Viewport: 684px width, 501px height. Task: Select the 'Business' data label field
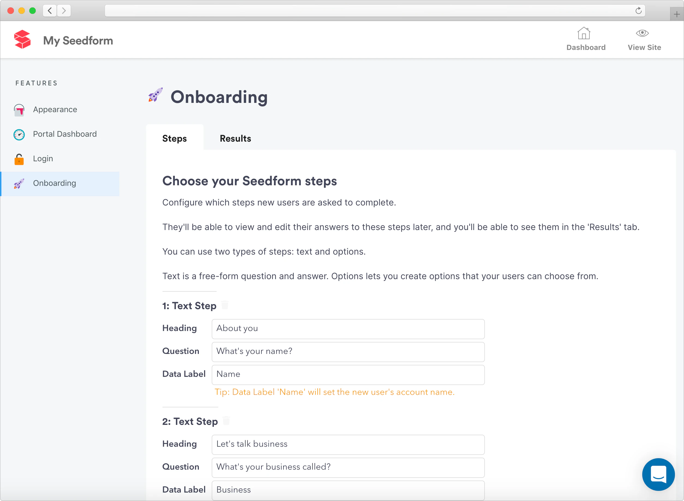tap(348, 490)
